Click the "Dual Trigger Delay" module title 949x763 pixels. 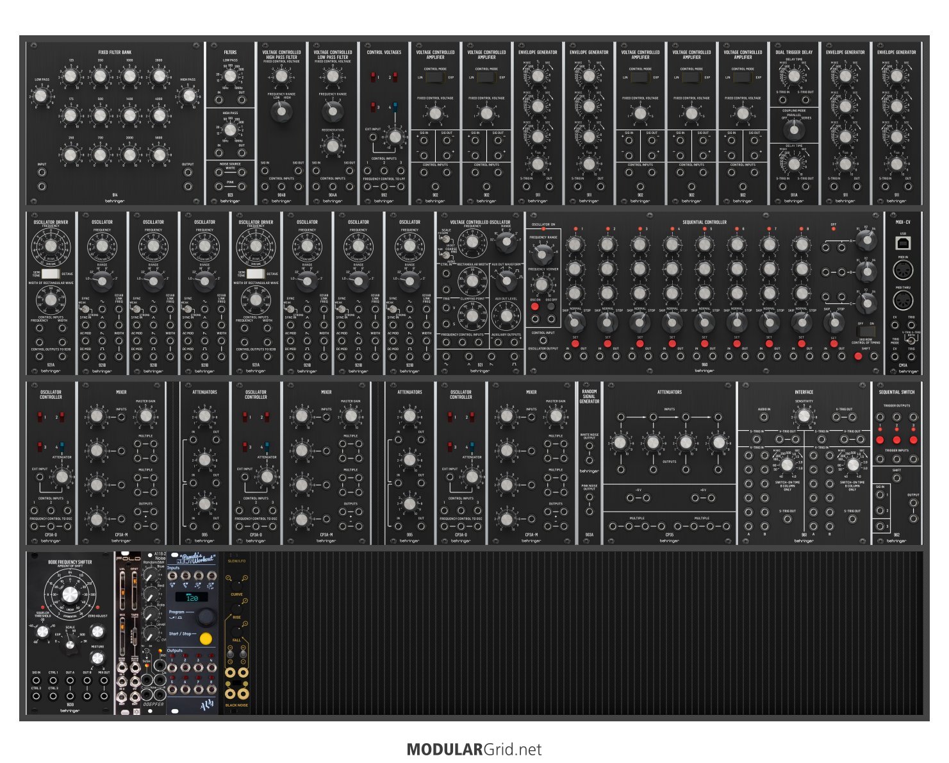[x=794, y=53]
